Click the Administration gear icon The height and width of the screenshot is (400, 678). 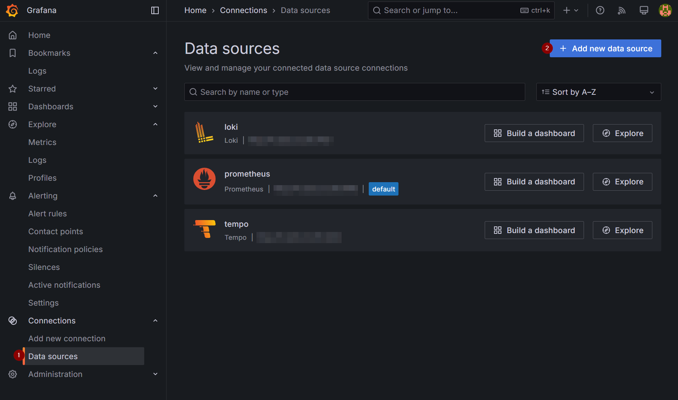click(13, 374)
